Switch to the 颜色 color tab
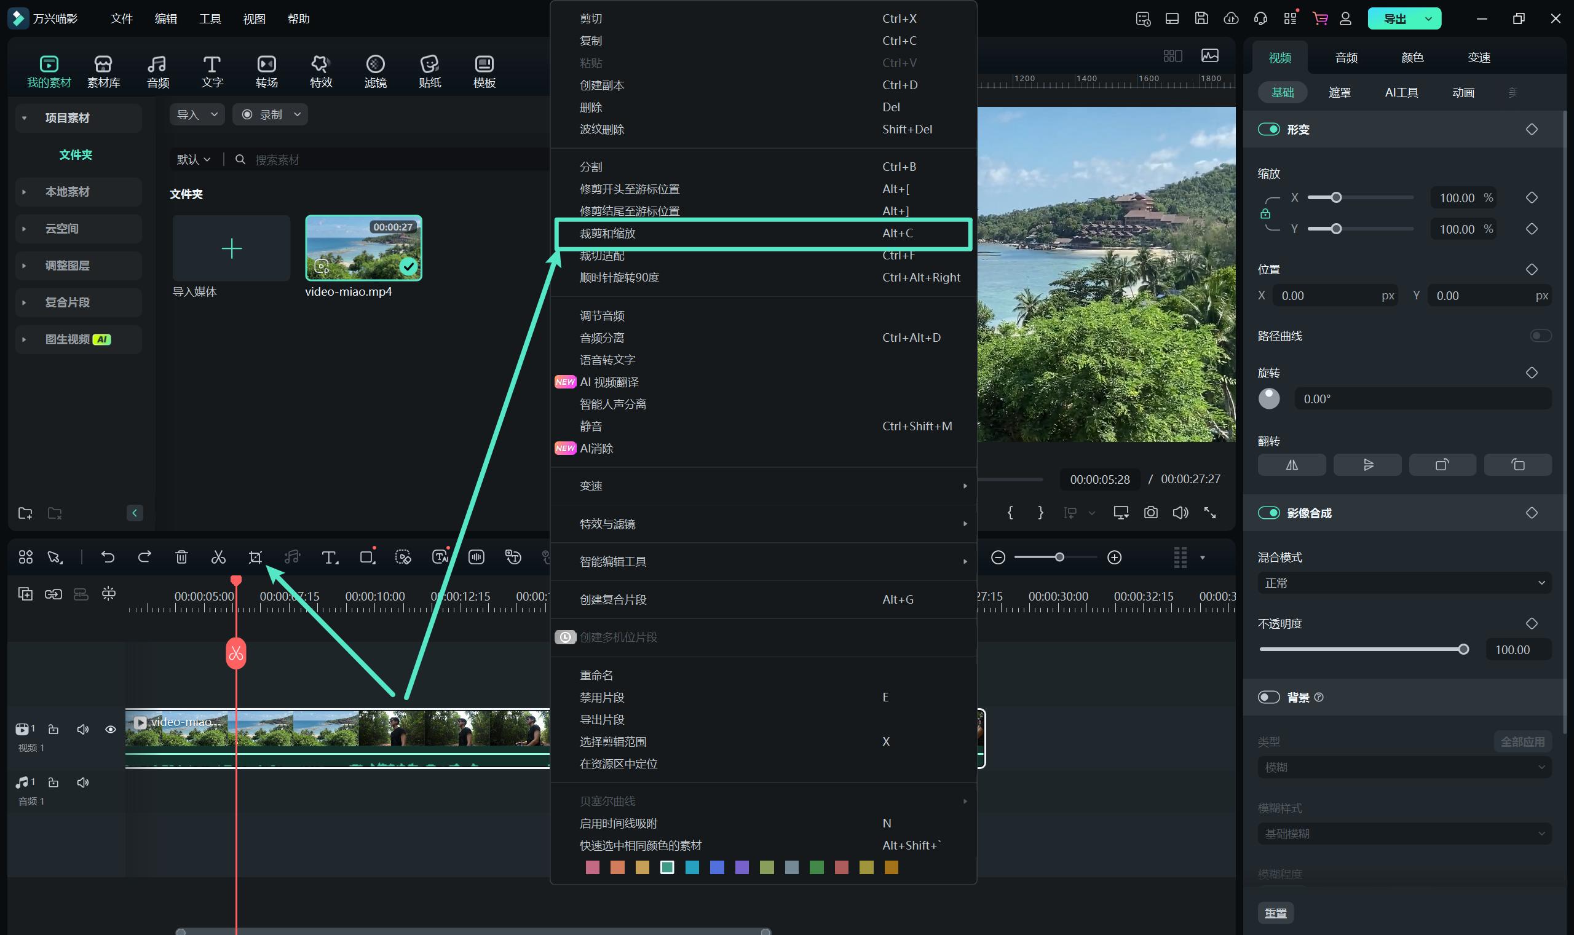The height and width of the screenshot is (935, 1574). click(1412, 57)
